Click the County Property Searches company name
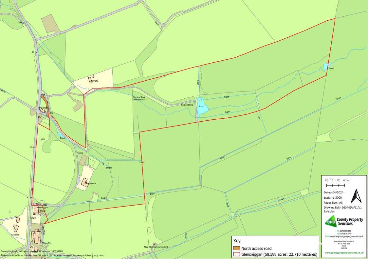Image resolution: width=368 pixels, height=259 pixels. [350, 222]
